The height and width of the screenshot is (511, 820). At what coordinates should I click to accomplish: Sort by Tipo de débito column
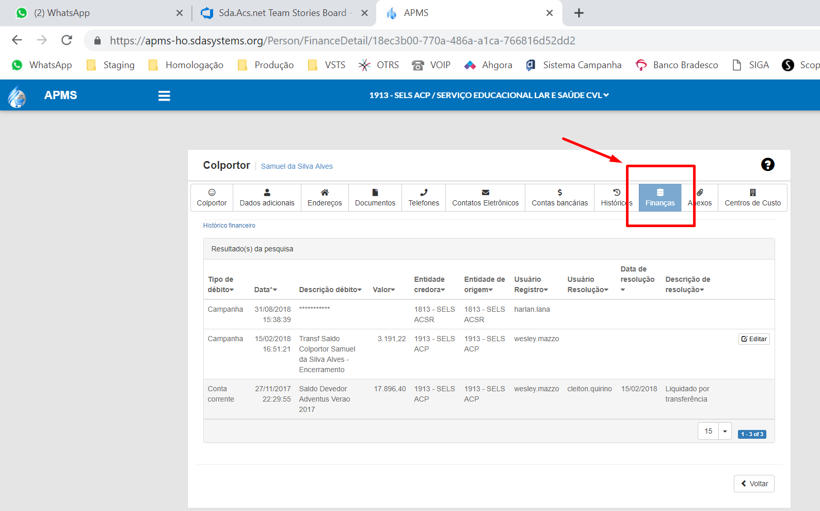click(221, 284)
